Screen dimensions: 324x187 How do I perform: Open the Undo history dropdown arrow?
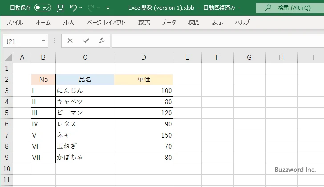click(x=81, y=8)
